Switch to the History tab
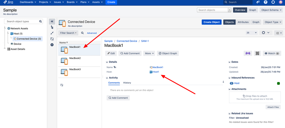The width and height of the screenshot is (285, 128). click(127, 83)
